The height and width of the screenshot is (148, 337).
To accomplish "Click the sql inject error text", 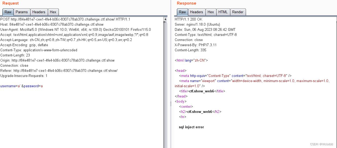I will click(x=191, y=127).
